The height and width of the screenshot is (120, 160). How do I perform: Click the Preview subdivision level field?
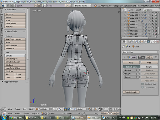point(131,70)
